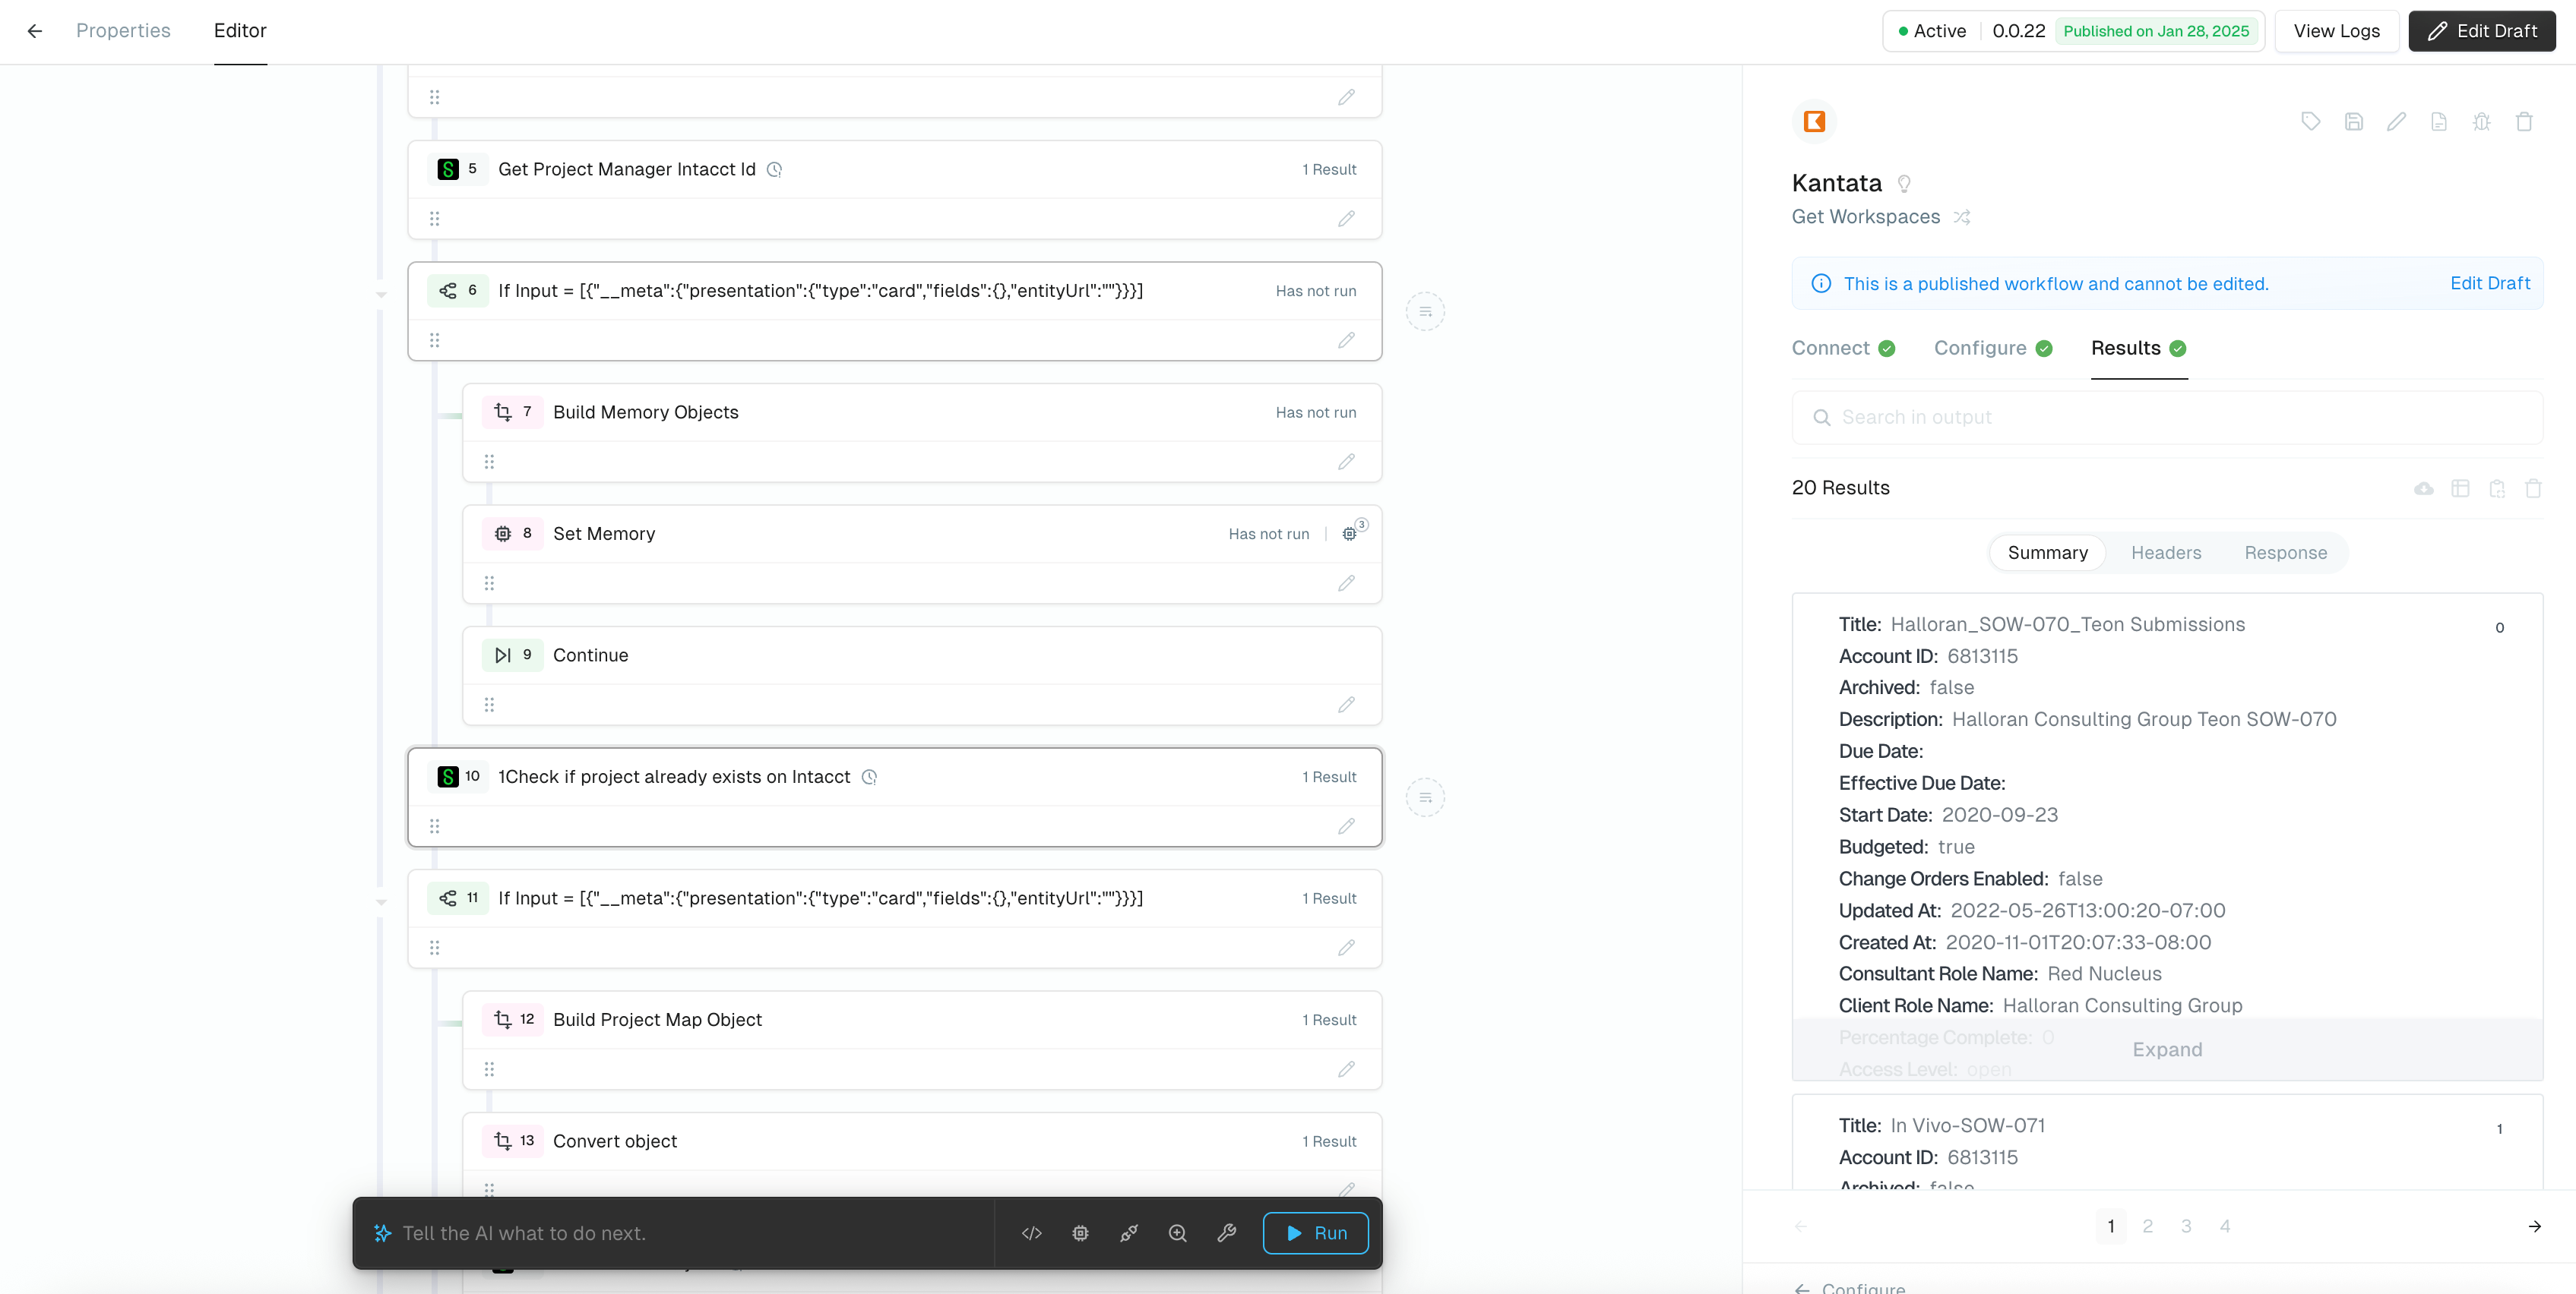This screenshot has height=1294, width=2576.
Task: Click the bug debug icon in Kantata panel
Action: pyautogui.click(x=2481, y=122)
